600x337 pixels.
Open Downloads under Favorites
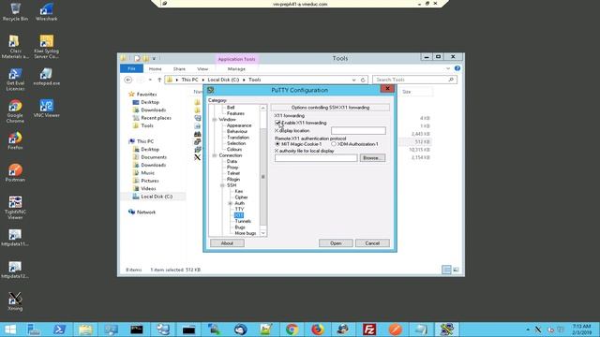pyautogui.click(x=153, y=110)
